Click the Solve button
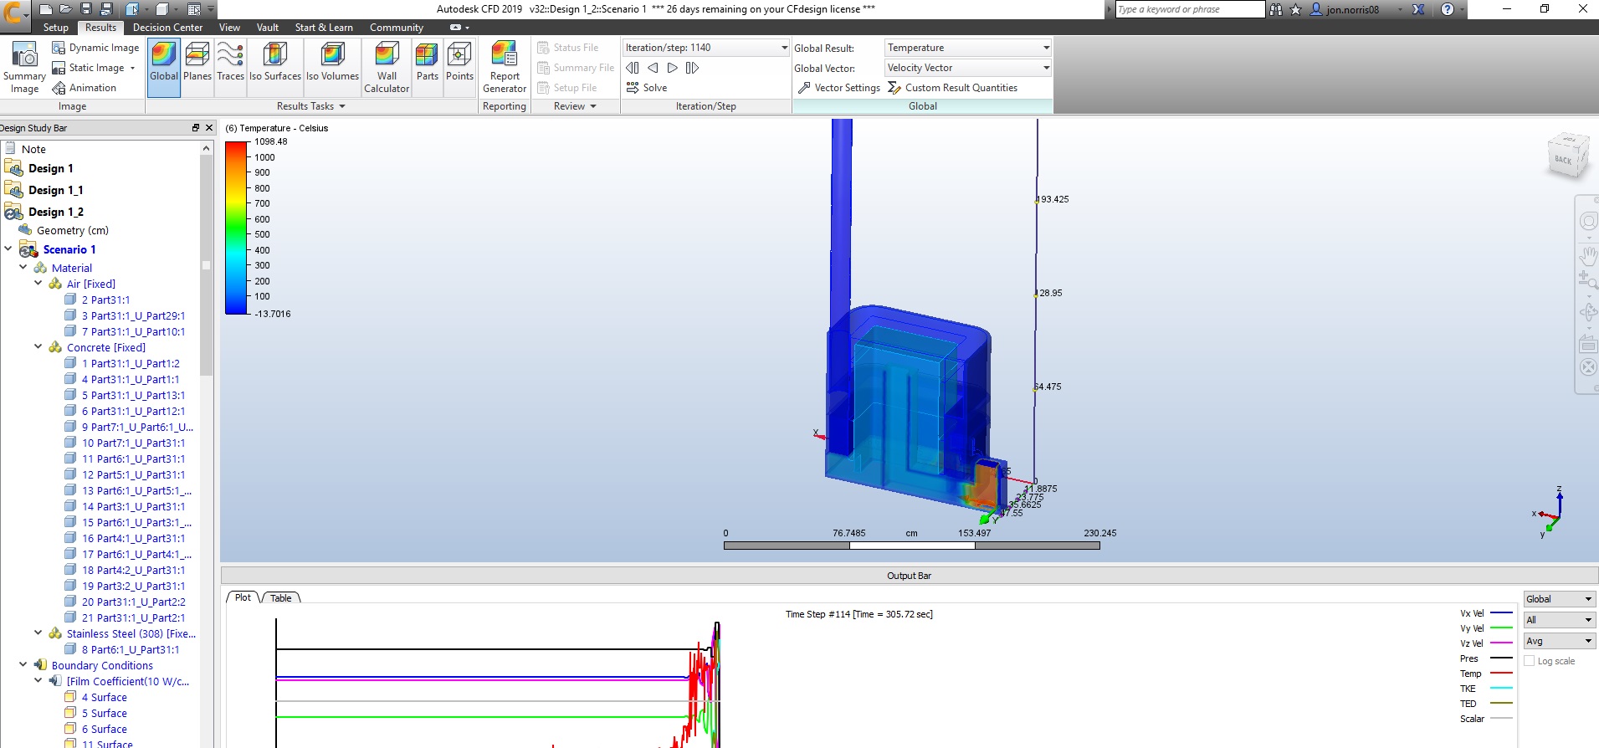 point(647,88)
